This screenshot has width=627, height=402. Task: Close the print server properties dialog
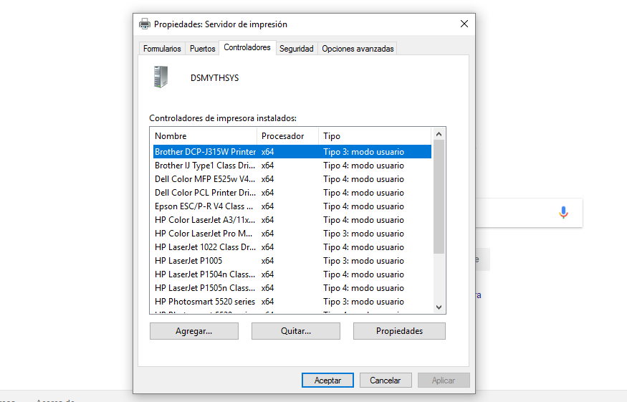point(464,24)
